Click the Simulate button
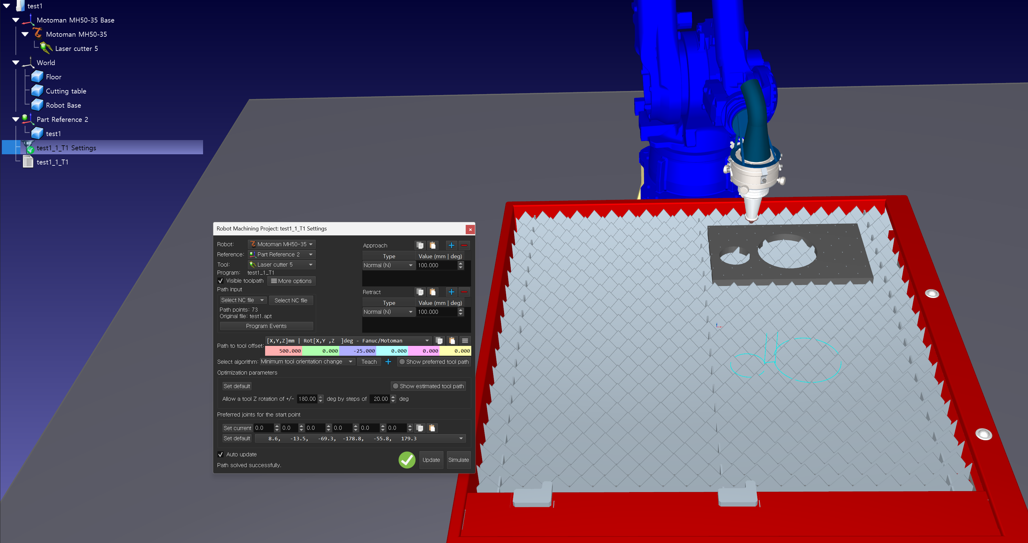Image resolution: width=1028 pixels, height=543 pixels. pos(458,460)
